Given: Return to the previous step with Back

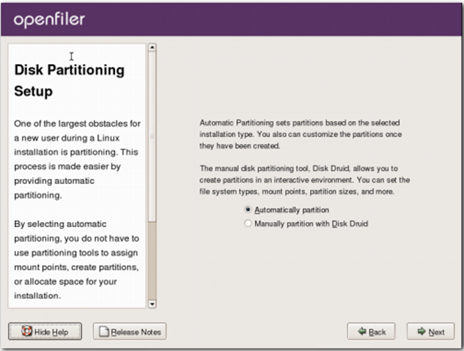Looking at the screenshot, I should point(371,331).
